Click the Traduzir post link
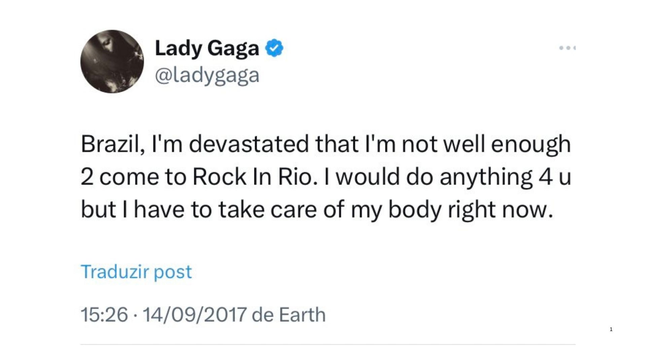The width and height of the screenshot is (646, 363). tap(136, 272)
